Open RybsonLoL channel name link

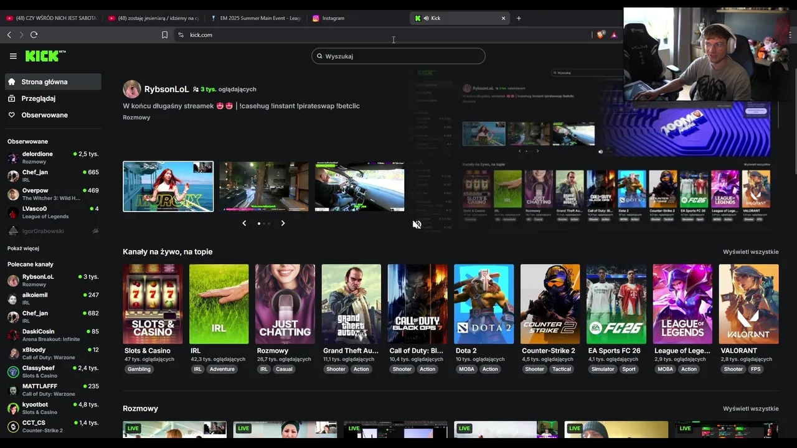tap(166, 89)
